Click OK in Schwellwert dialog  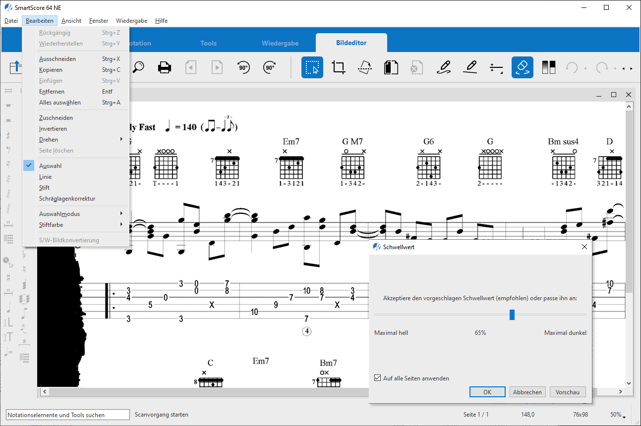[487, 392]
